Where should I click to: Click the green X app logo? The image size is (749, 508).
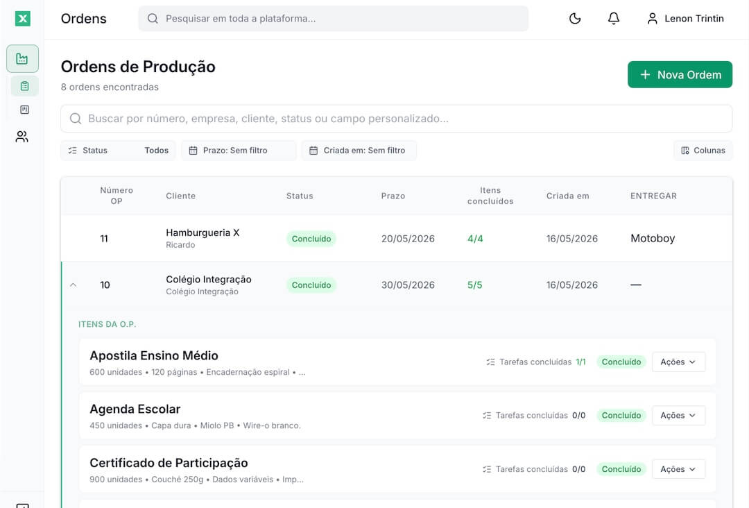pos(22,19)
